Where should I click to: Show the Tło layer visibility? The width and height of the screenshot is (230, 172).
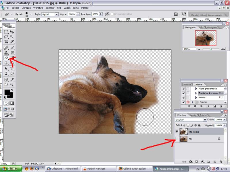177,139
